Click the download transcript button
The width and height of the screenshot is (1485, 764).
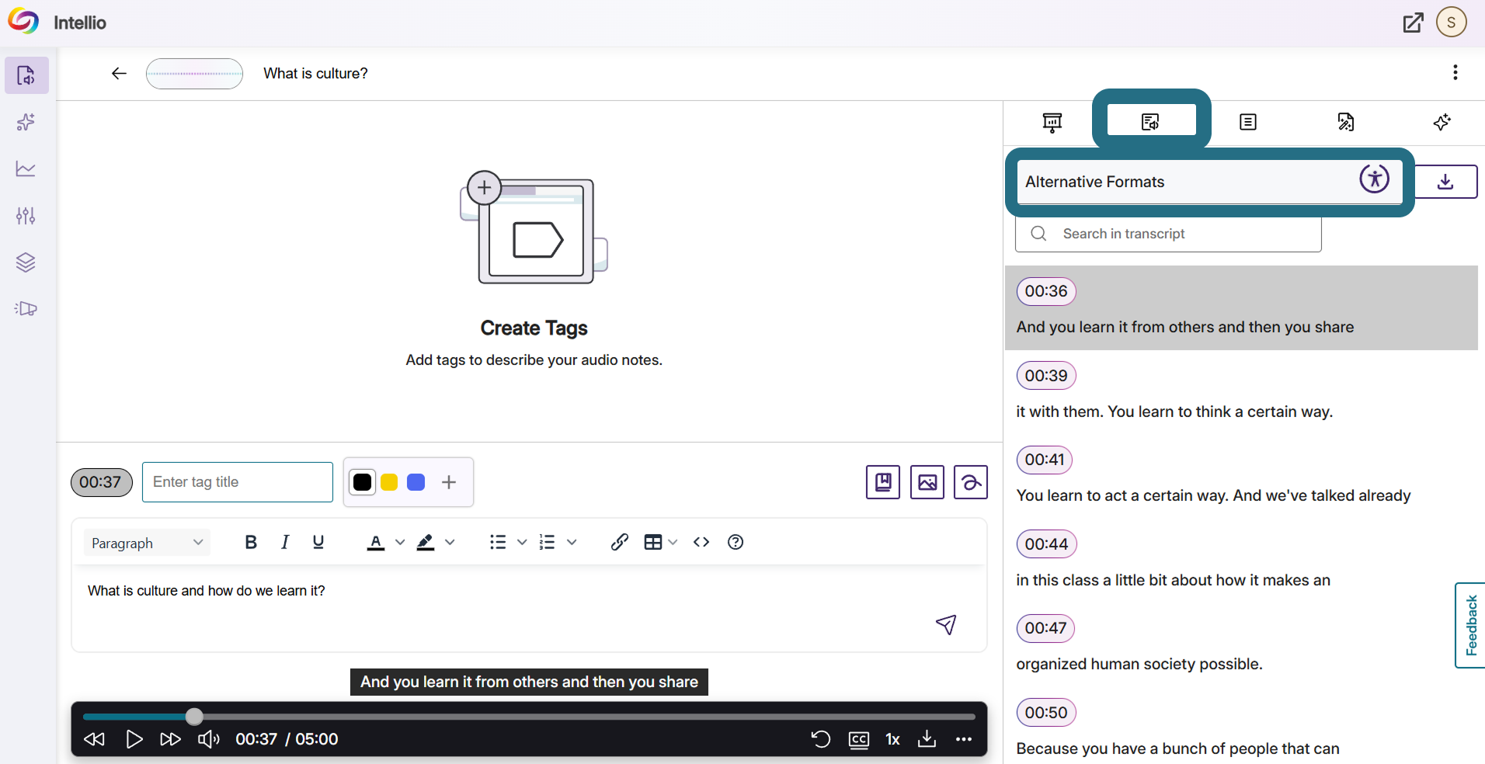point(1445,182)
